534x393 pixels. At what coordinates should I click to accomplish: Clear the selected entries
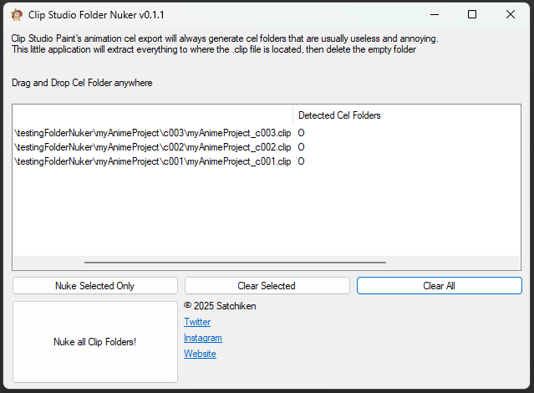[x=267, y=286]
